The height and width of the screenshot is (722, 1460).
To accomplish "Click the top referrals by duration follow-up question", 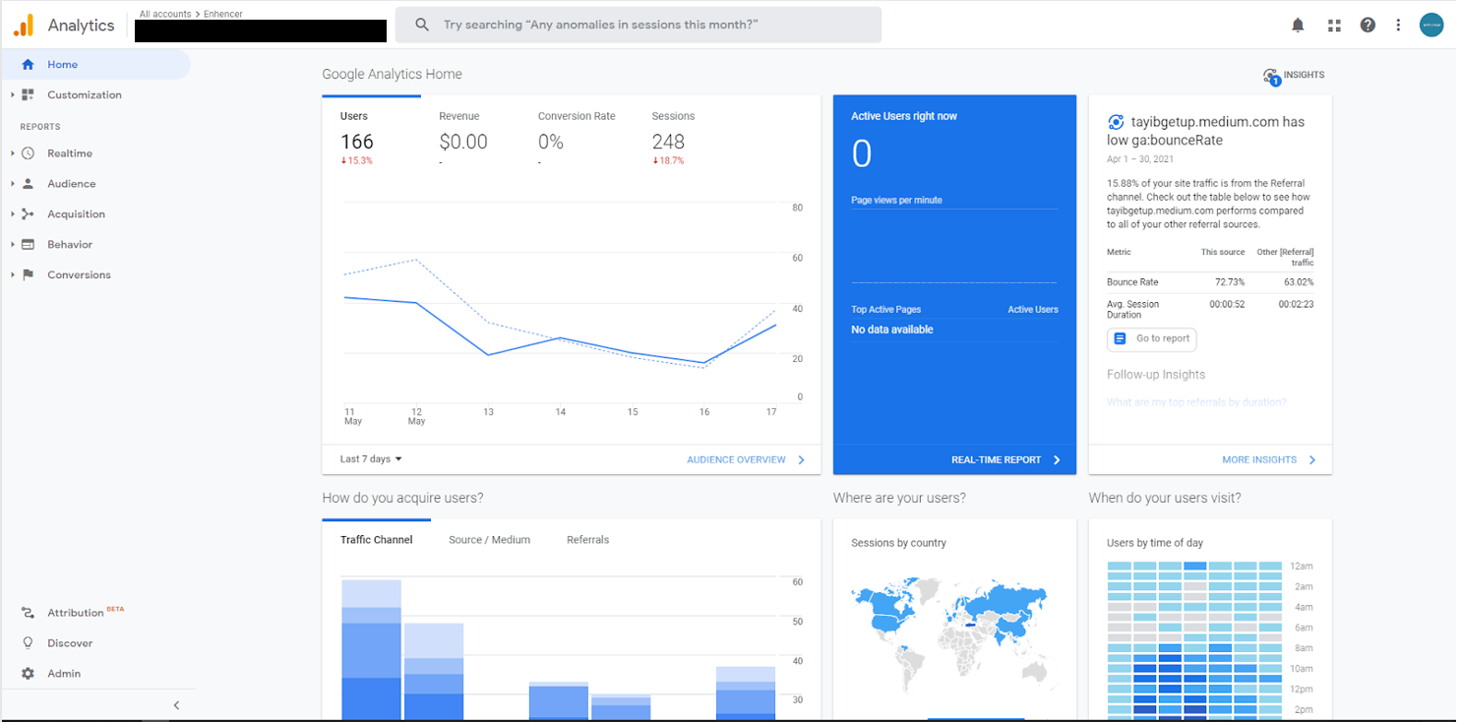I will [x=1196, y=402].
